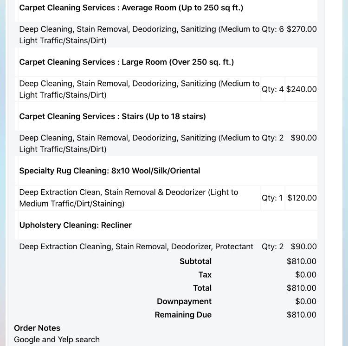The width and height of the screenshot is (348, 346).
Task: Select the Qty: 1 cell
Action: pyautogui.click(x=272, y=198)
